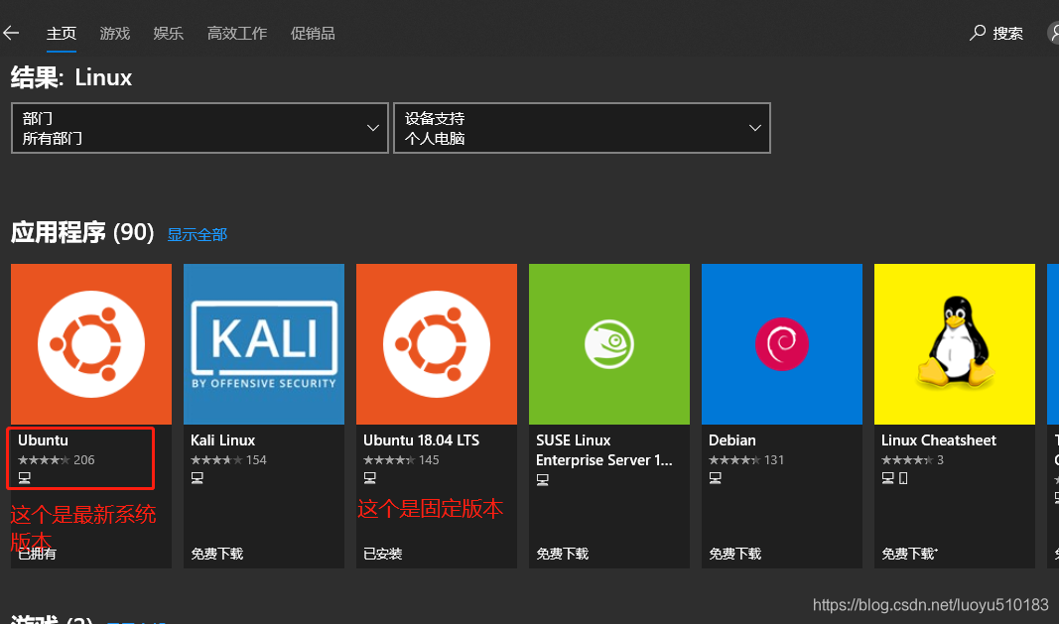Click the Kali Linux title text
1059x624 pixels.
[223, 440]
